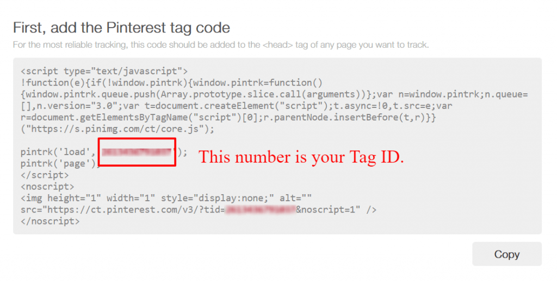
Task: Click the !function(e) code line
Action: tap(171, 83)
